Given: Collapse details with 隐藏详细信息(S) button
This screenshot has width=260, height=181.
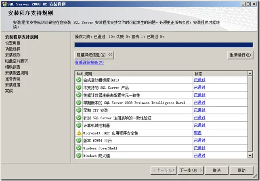Looking at the screenshot, I should pos(94,55).
